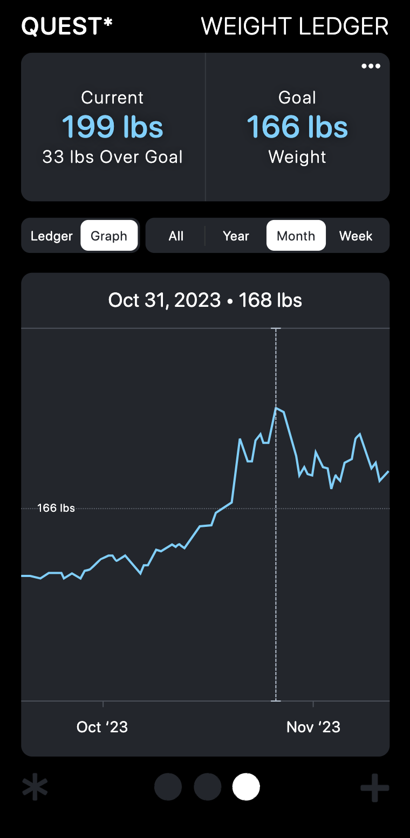The image size is (410, 838).
Task: Switch to Ledger view
Action: click(52, 236)
